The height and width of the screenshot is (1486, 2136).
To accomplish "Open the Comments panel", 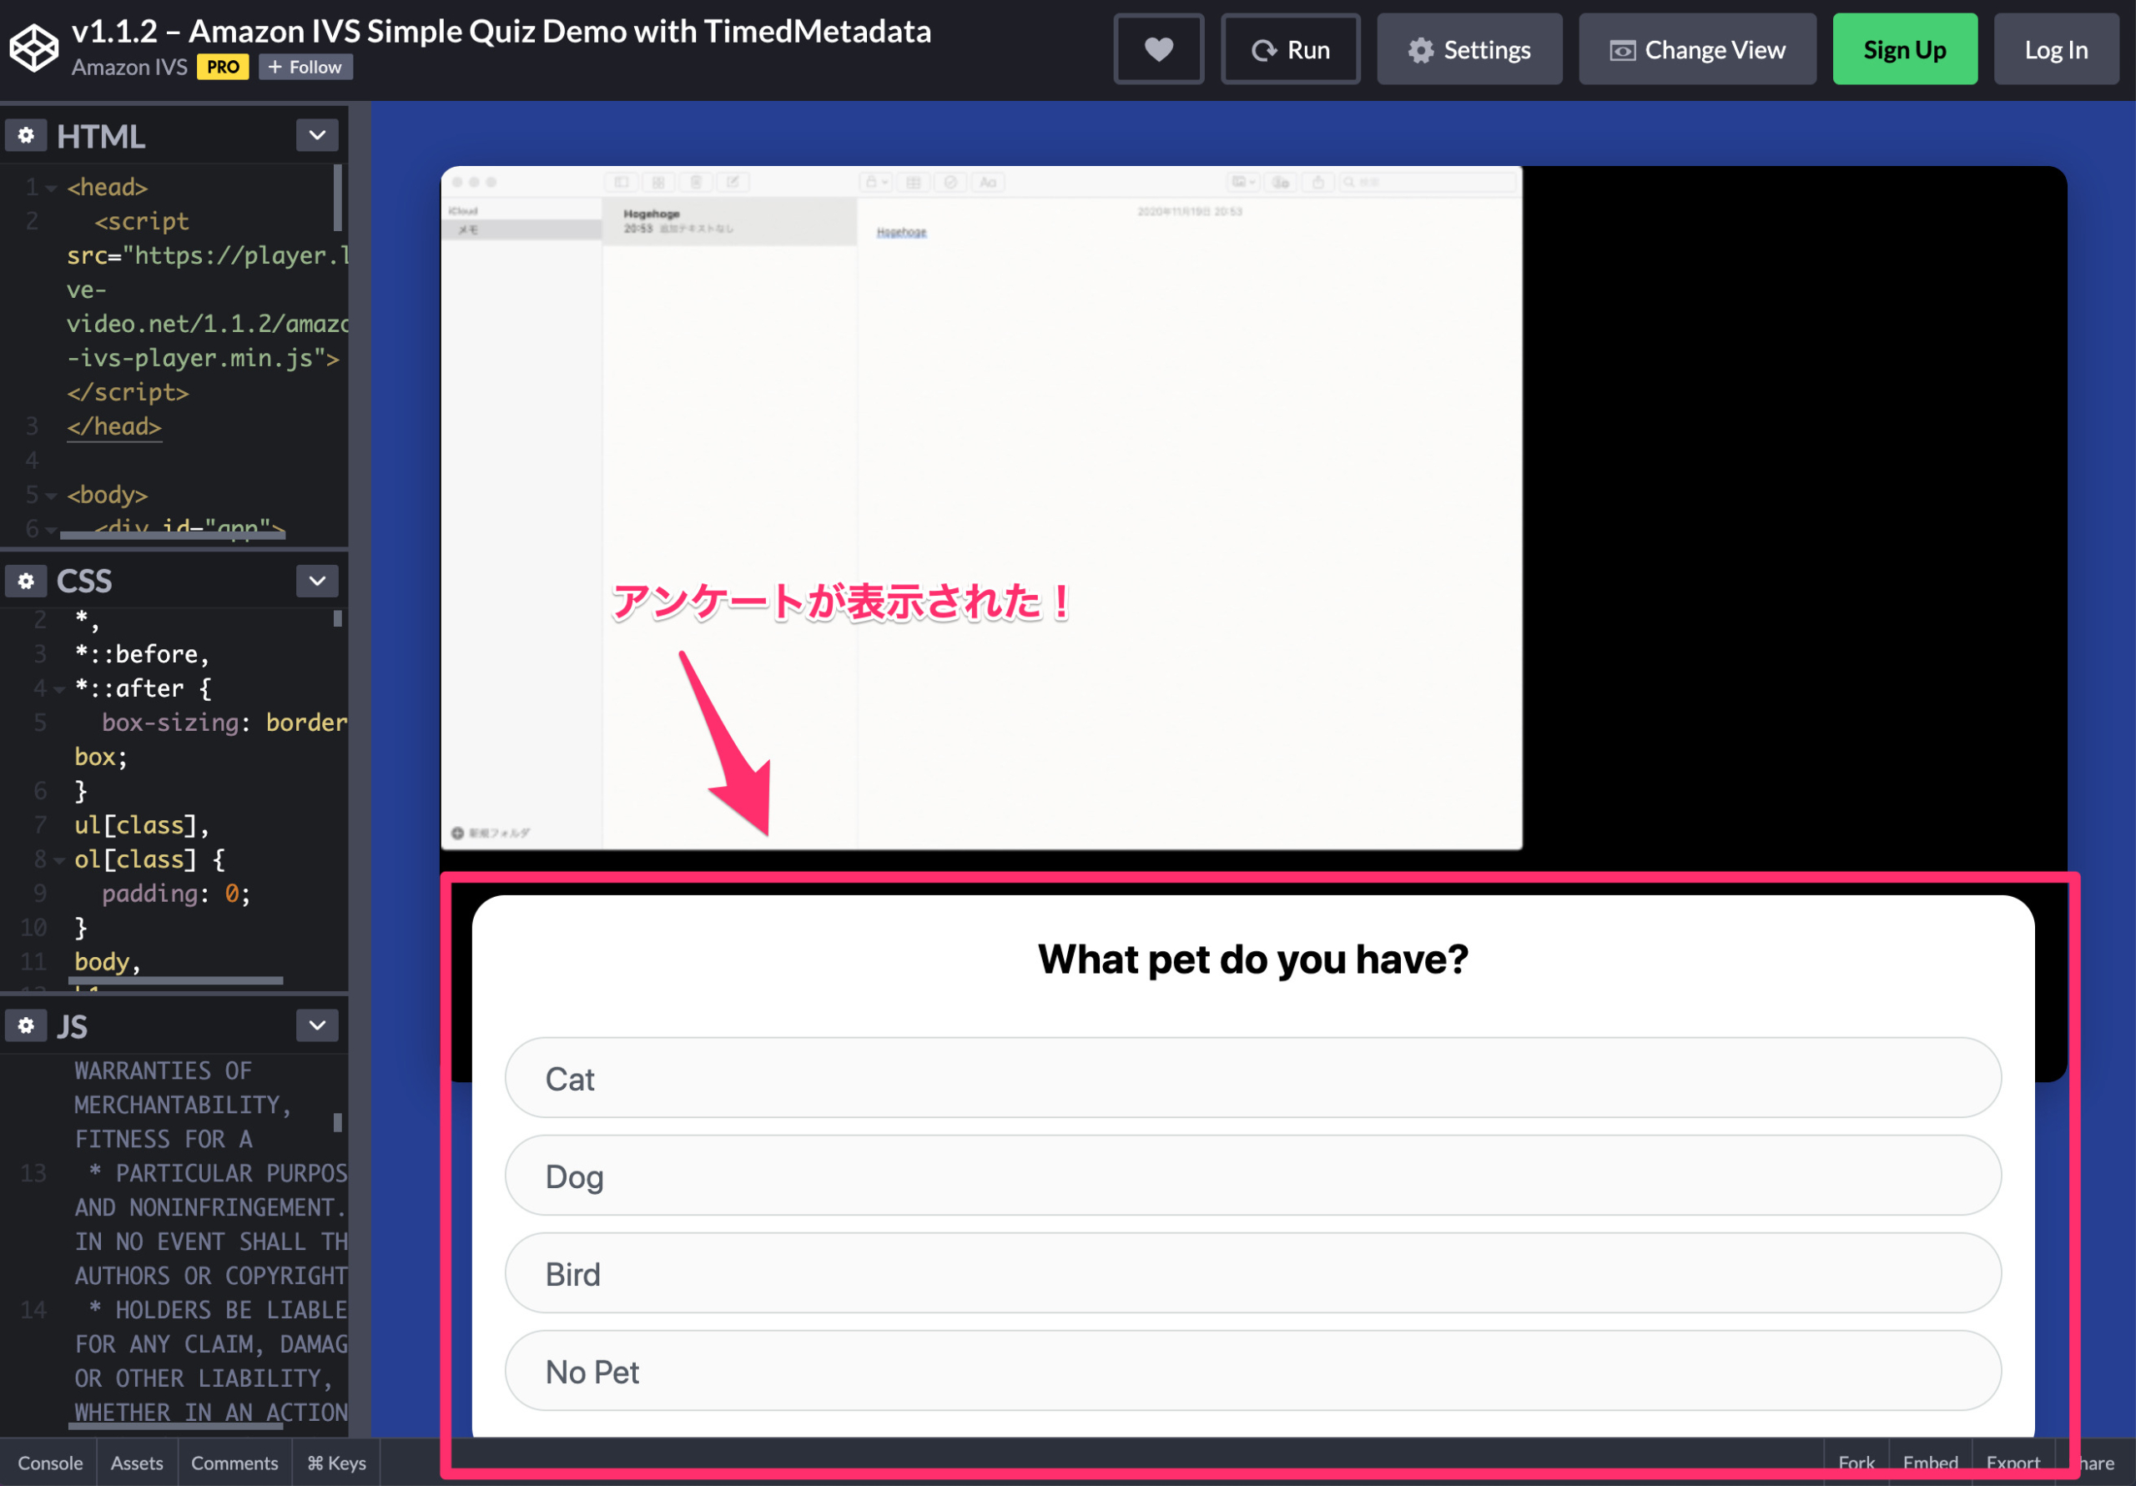I will 234,1463.
